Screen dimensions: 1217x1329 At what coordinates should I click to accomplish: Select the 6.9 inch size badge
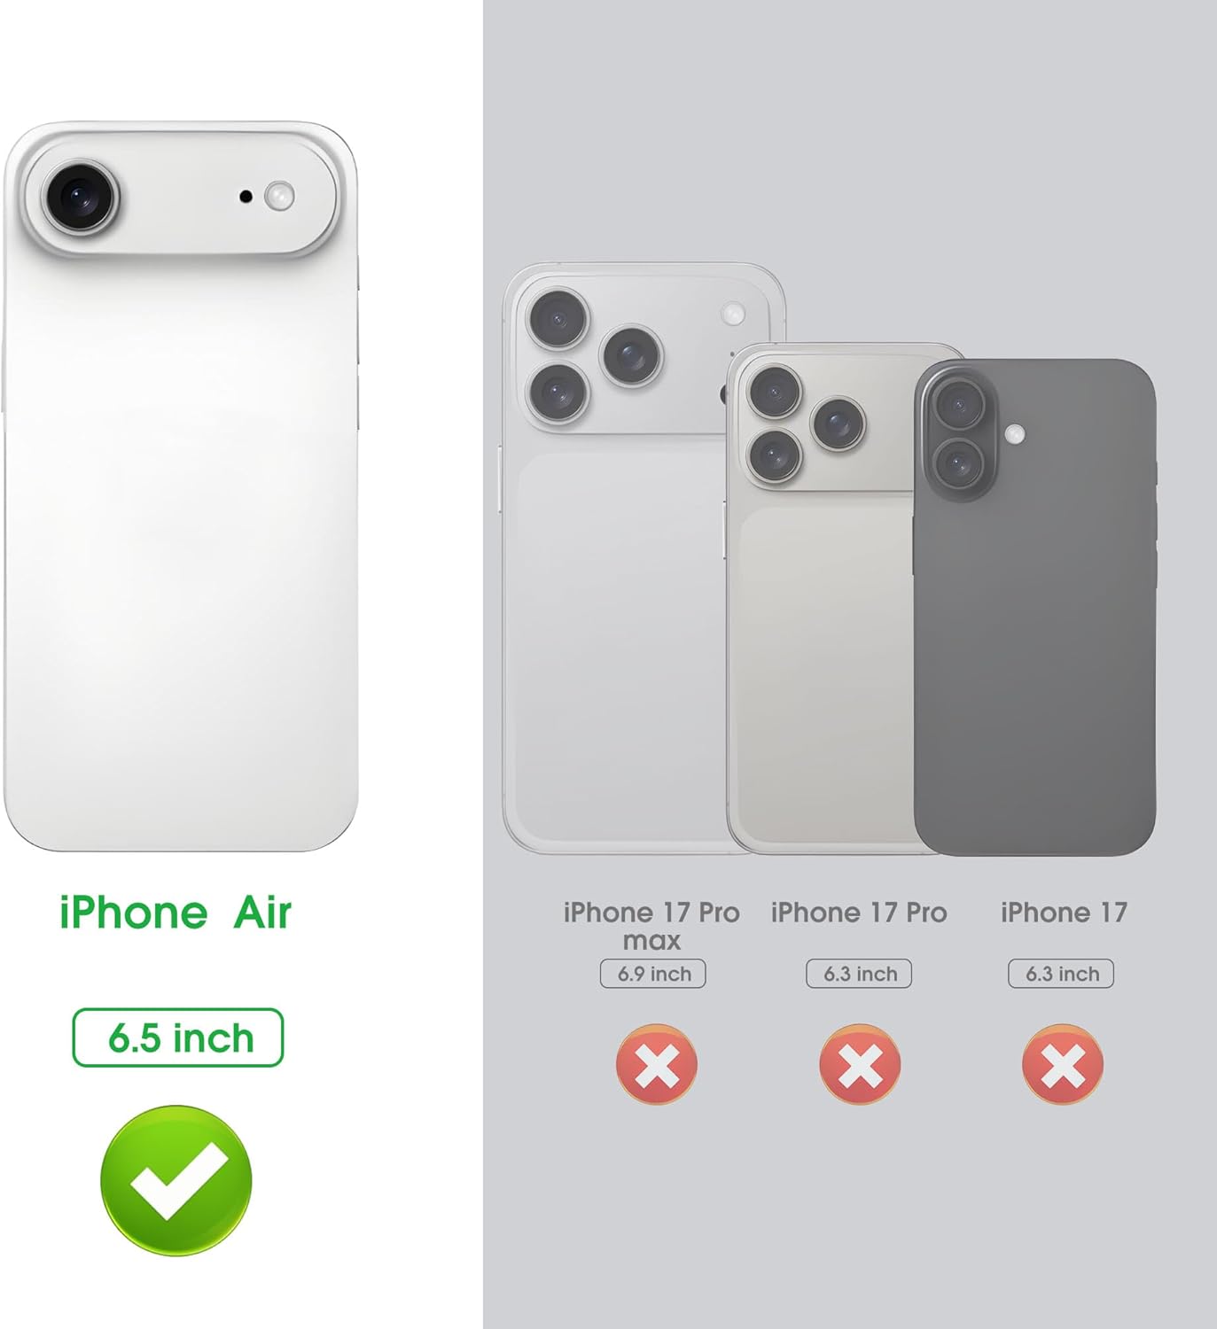653,974
